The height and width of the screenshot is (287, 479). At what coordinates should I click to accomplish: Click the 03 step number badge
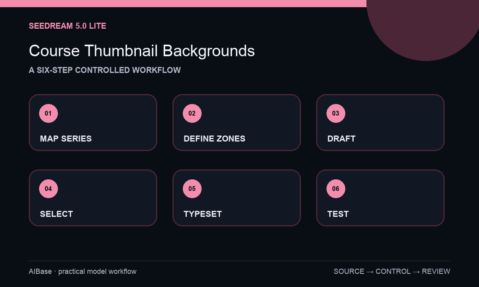tap(336, 113)
